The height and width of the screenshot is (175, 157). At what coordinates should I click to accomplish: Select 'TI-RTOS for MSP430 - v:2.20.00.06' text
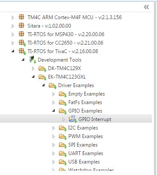coord(66,34)
